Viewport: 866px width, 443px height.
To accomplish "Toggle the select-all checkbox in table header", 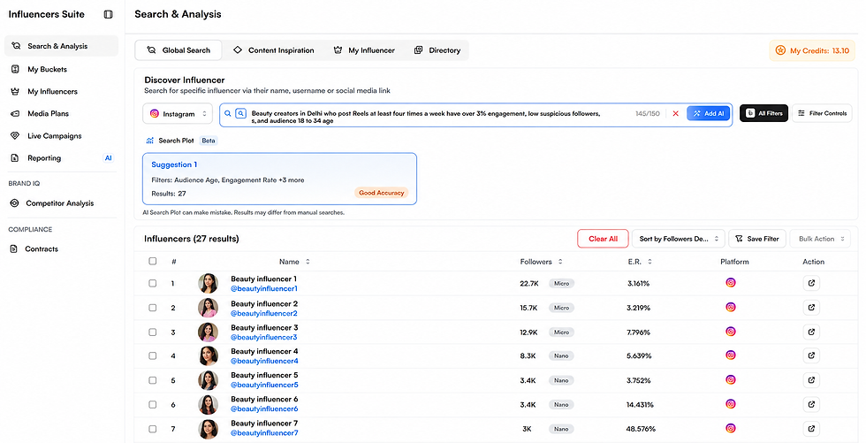I will [152, 261].
